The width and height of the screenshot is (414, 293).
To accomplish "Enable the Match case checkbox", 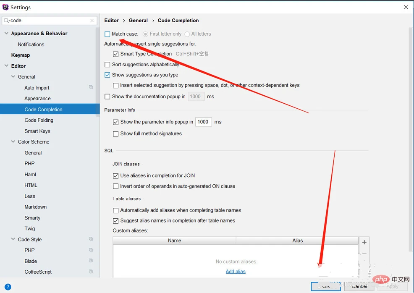I will tap(107, 34).
